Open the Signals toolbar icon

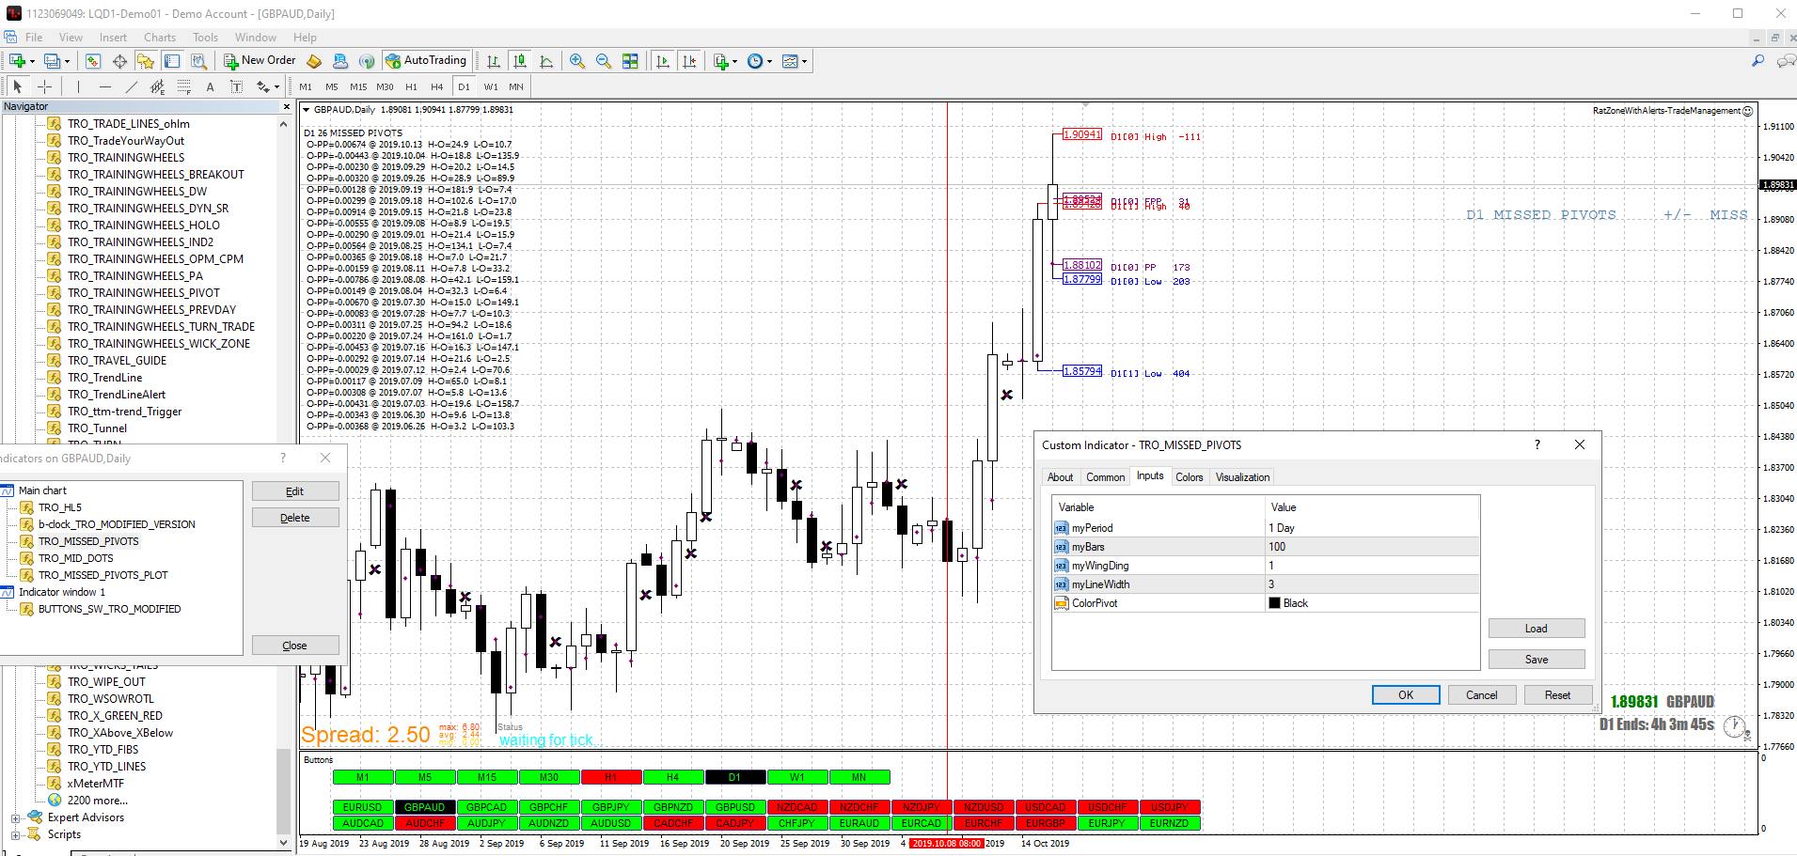[x=367, y=61]
